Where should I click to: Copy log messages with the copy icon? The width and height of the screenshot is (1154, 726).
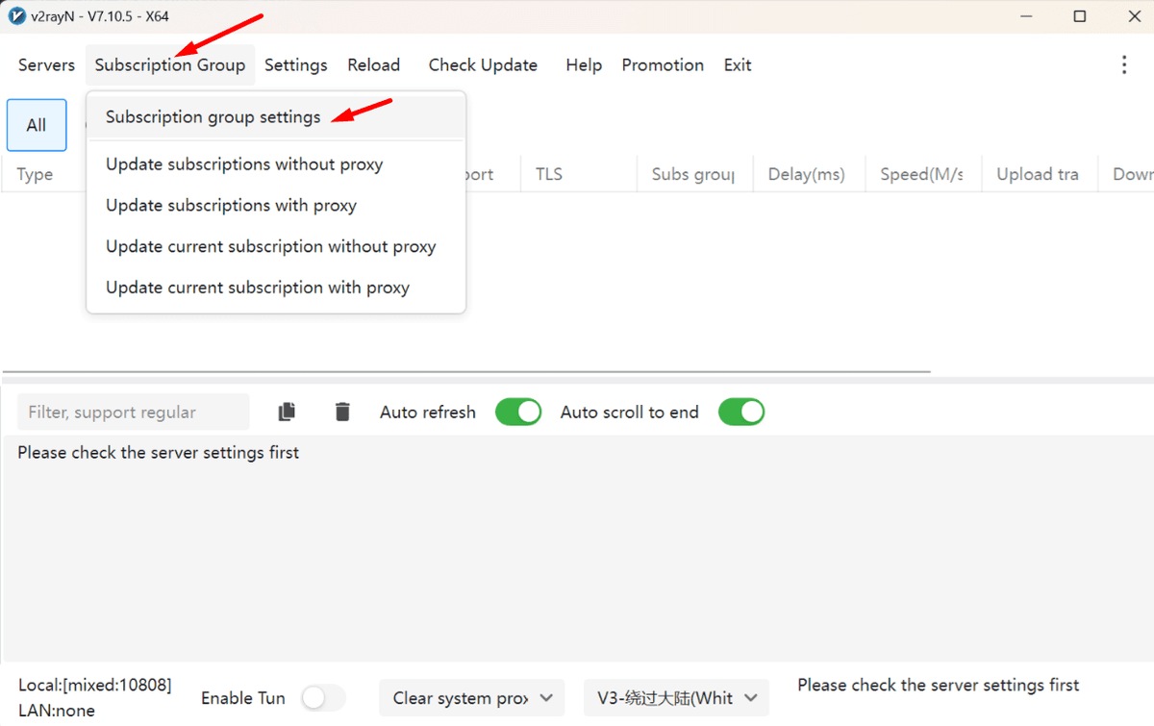[287, 412]
